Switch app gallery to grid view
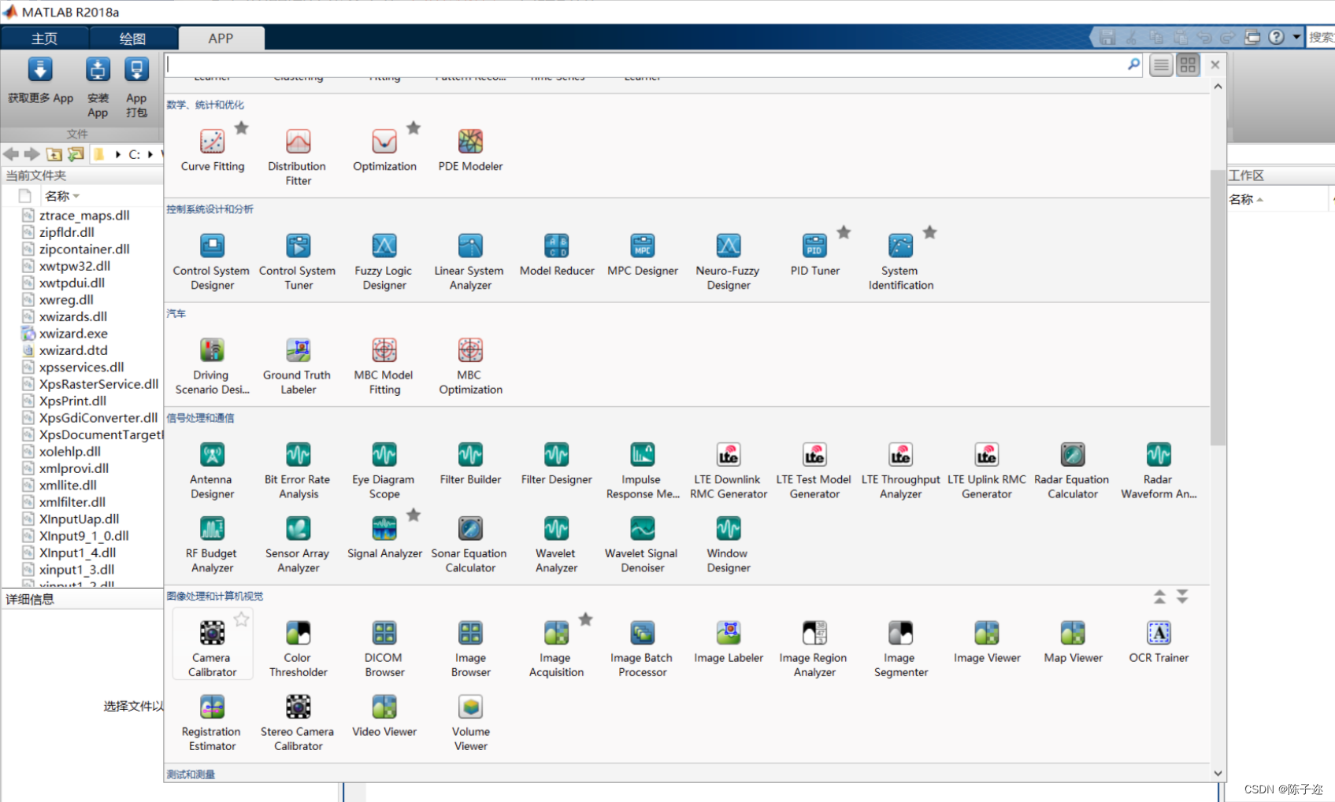Screen dimensions: 1335x802 point(1188,65)
